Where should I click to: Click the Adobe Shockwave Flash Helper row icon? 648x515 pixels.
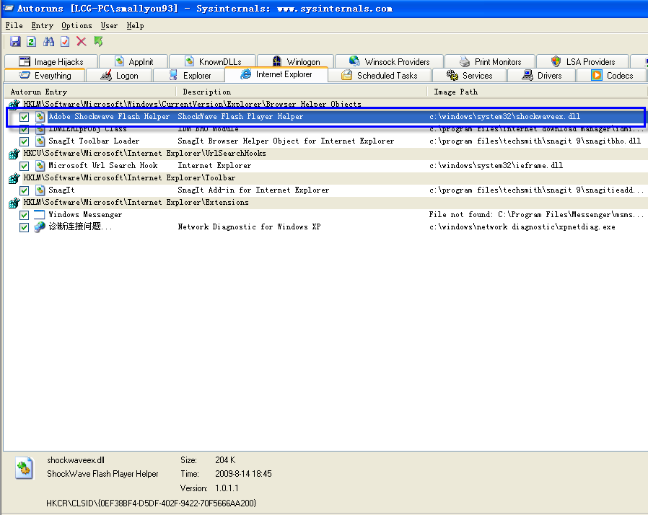coord(40,117)
